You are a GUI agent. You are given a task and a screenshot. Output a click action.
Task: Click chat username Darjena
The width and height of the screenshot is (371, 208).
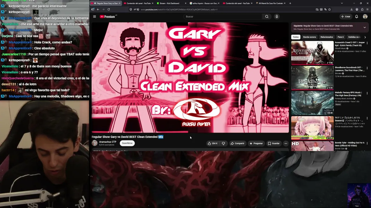tap(7, 36)
